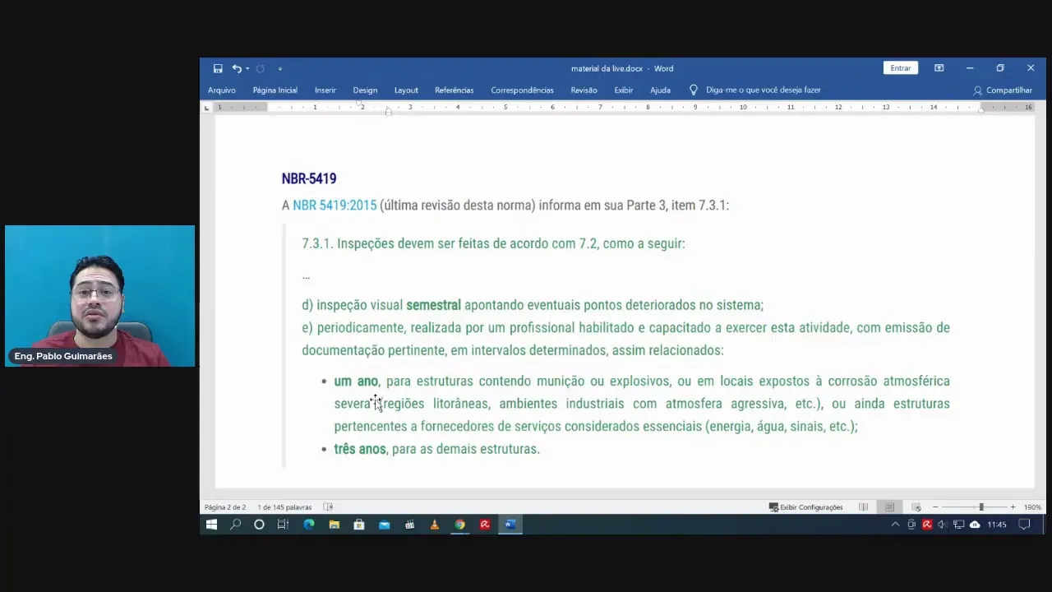The width and height of the screenshot is (1052, 592).
Task: Click the lightbulb Tell Me icon
Action: (x=694, y=90)
